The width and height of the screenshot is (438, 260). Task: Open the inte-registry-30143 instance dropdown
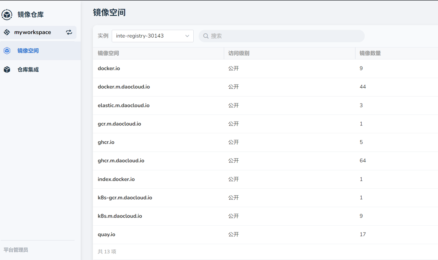point(152,36)
